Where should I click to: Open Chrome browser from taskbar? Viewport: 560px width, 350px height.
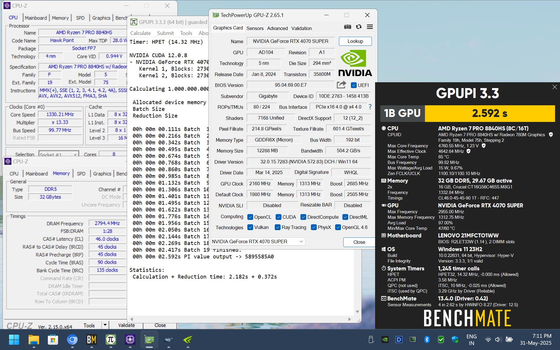pyautogui.click(x=72, y=339)
